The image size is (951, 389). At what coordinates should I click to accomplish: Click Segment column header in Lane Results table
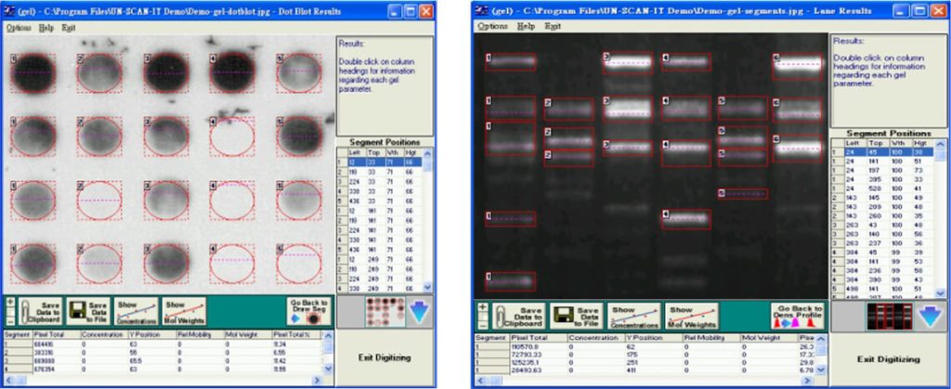point(492,338)
